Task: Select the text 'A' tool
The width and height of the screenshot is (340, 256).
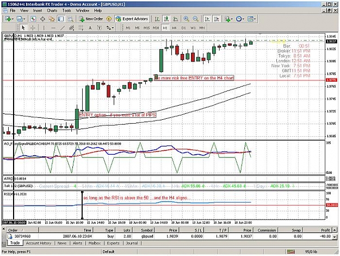Action: [90, 28]
